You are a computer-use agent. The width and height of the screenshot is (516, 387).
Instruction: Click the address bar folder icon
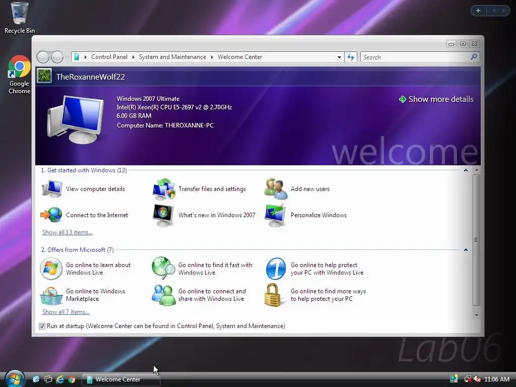click(x=77, y=57)
